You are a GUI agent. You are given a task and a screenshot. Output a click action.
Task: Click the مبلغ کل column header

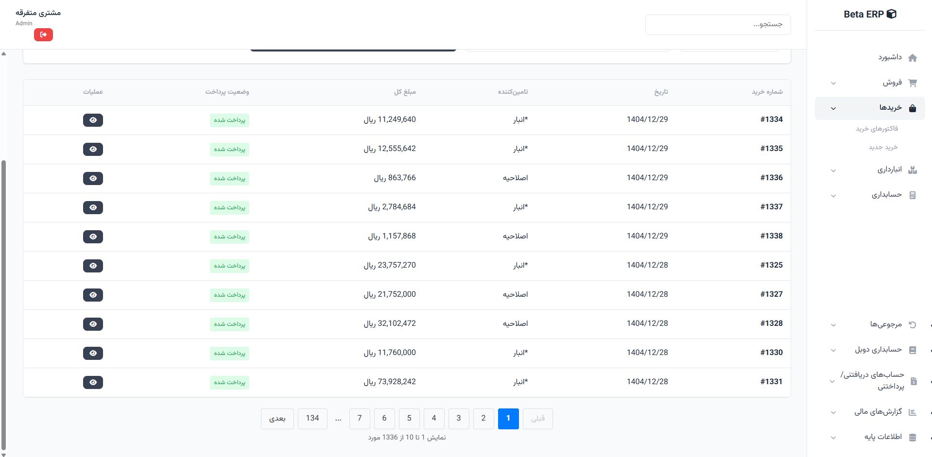pyautogui.click(x=405, y=92)
